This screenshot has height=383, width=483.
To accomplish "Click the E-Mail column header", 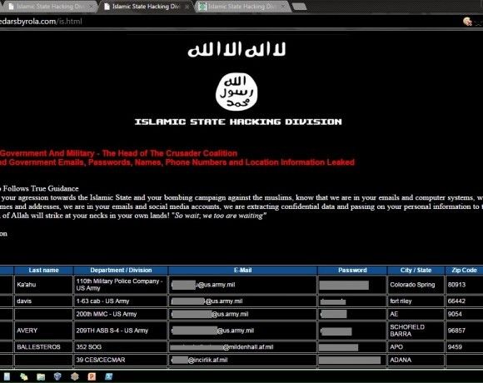I will tap(242, 270).
